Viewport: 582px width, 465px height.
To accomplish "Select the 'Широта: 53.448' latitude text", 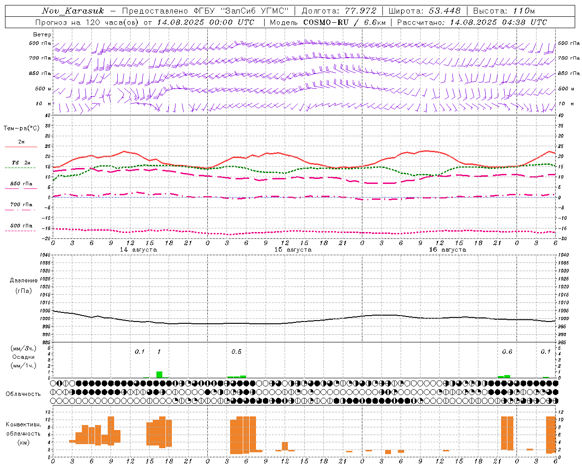I will (424, 11).
